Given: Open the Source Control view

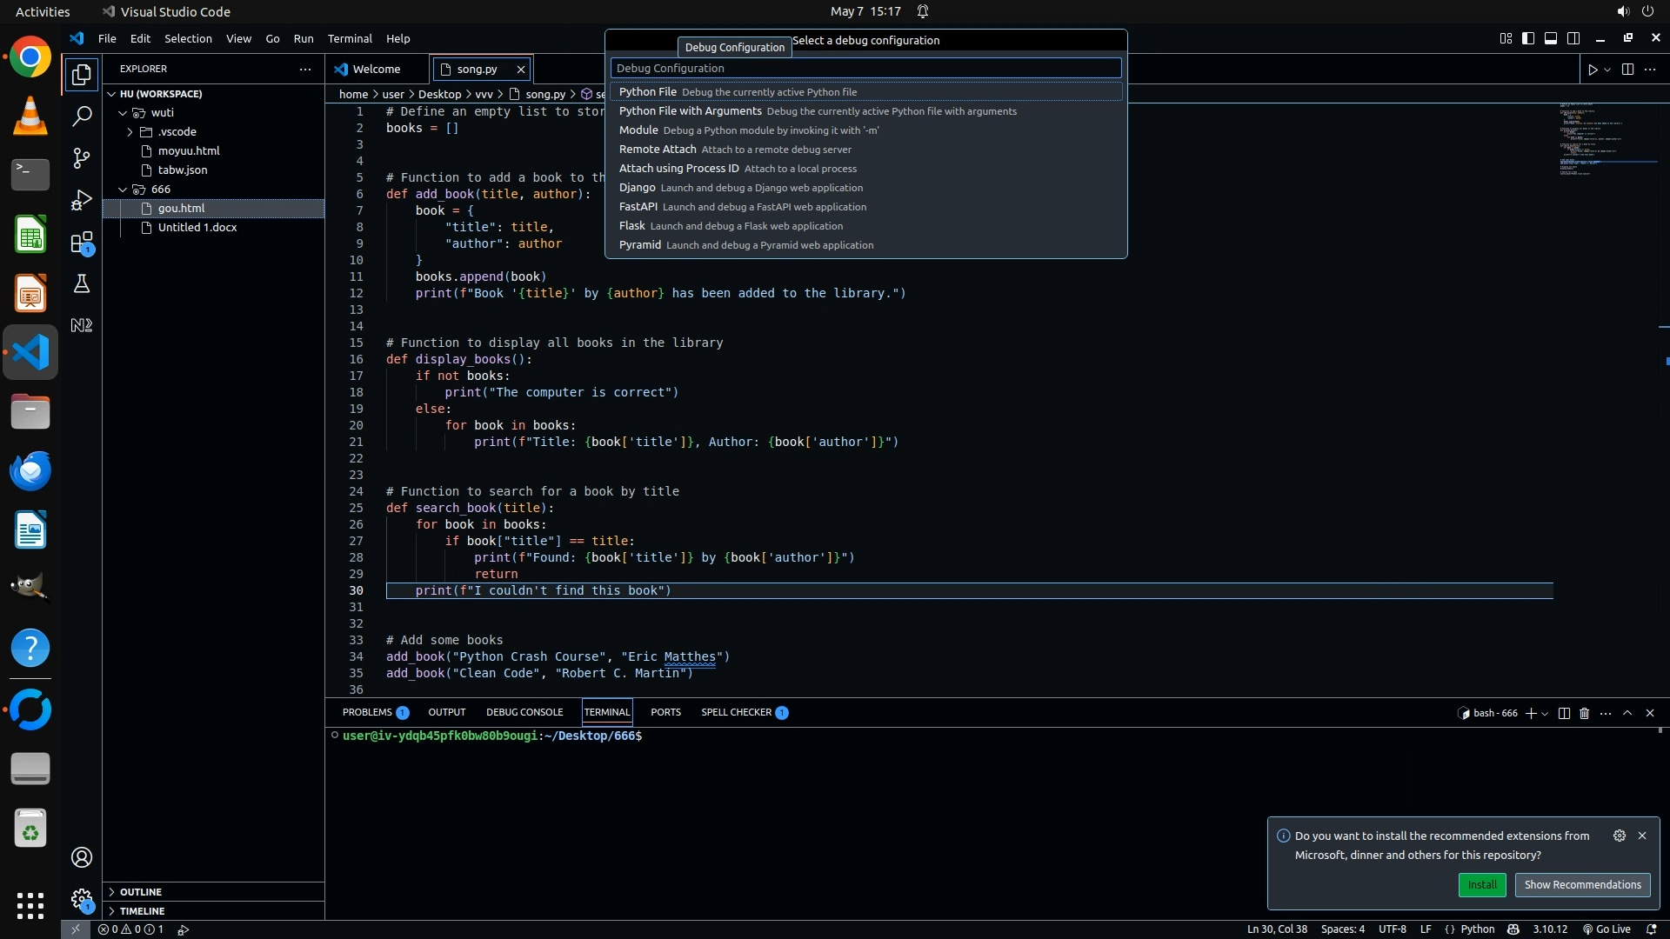Looking at the screenshot, I should pyautogui.click(x=81, y=158).
